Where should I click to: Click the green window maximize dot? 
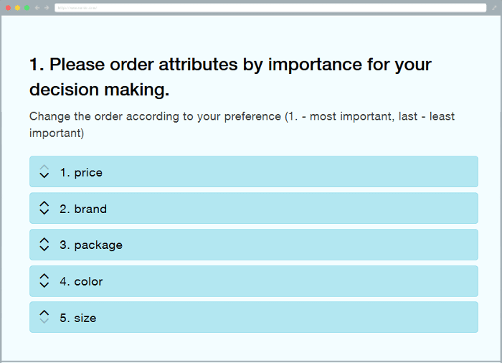tap(27, 8)
